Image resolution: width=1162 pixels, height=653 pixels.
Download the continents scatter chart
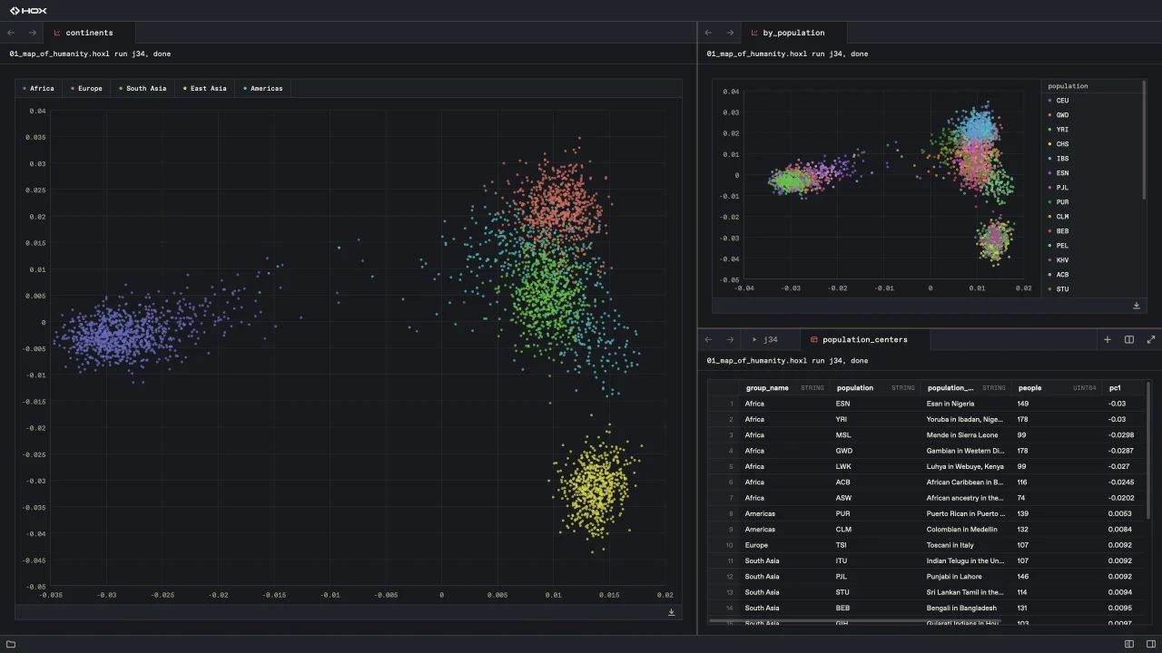[x=672, y=612]
